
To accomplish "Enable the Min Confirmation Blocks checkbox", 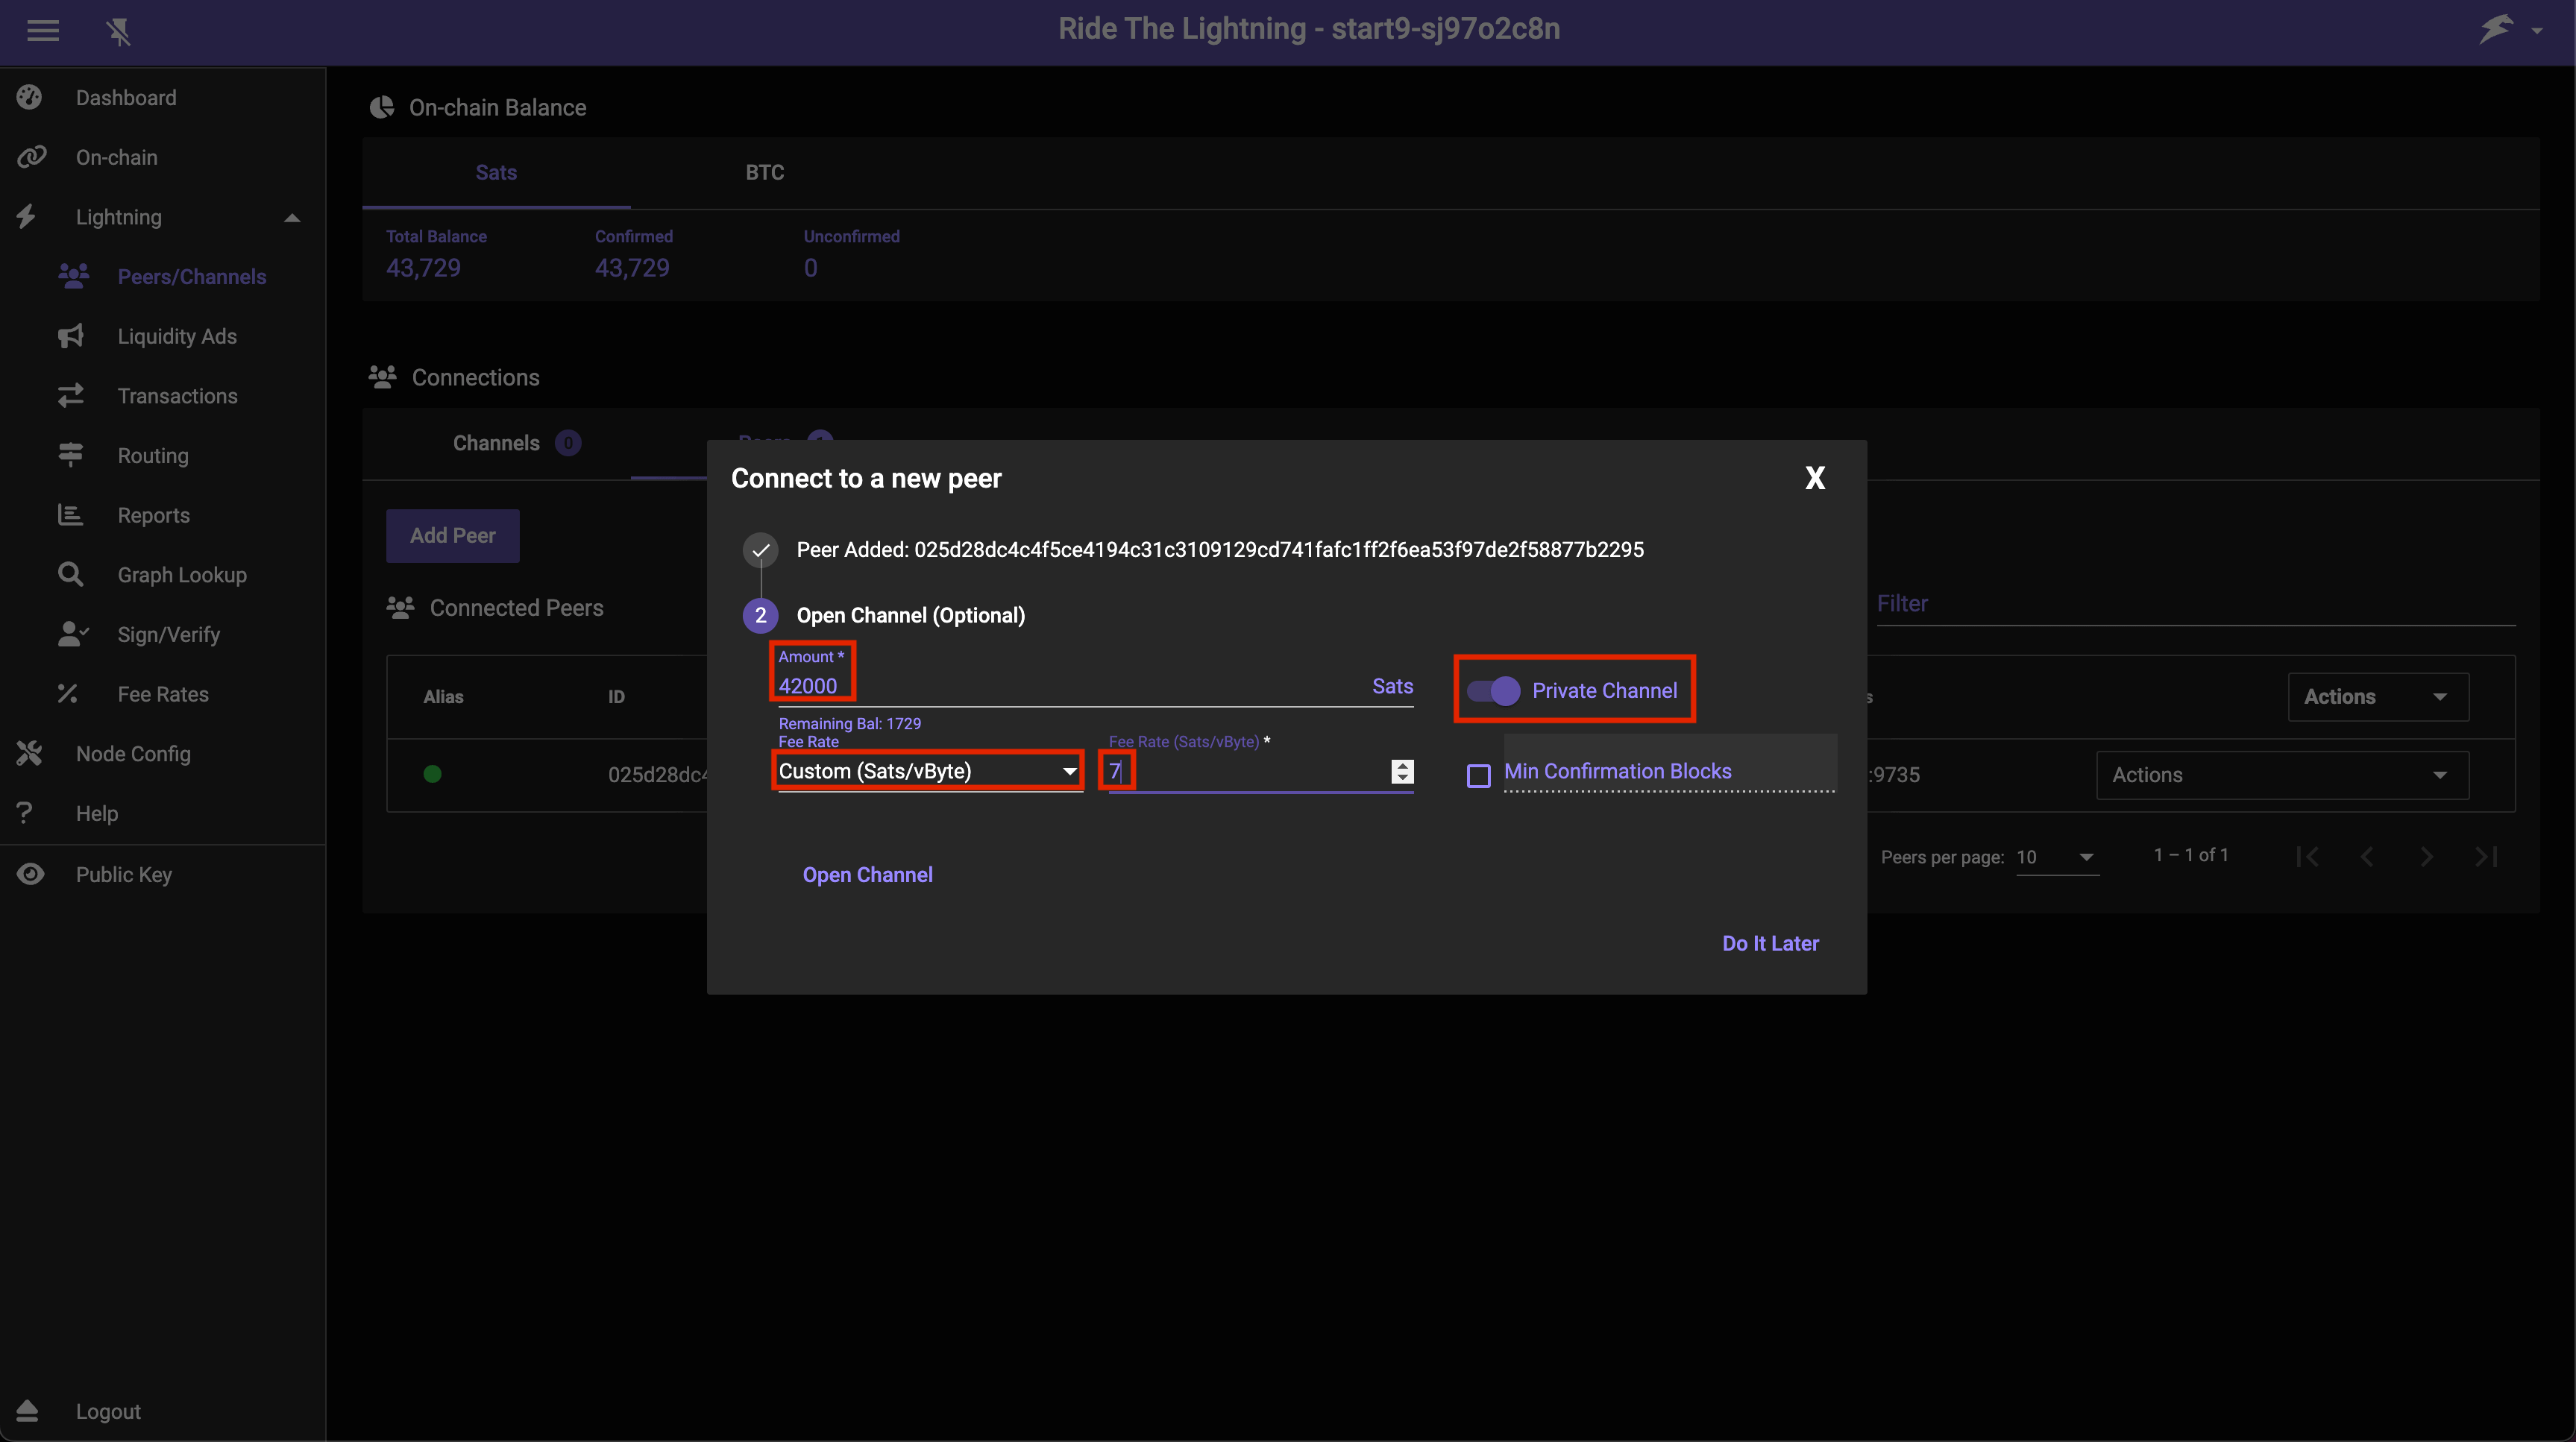I will tap(1478, 775).
